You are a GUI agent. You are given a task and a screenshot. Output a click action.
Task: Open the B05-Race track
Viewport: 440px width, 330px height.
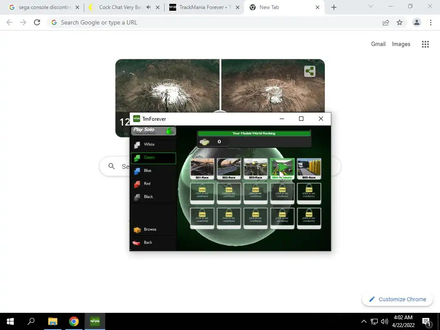tap(309, 168)
